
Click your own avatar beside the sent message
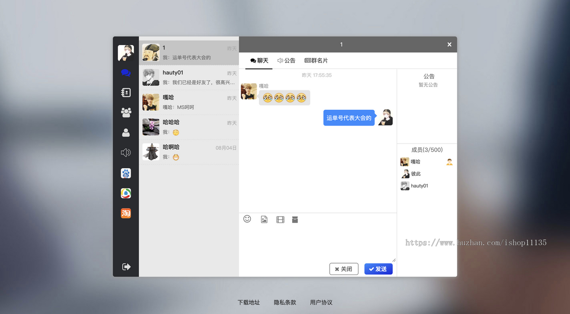[x=385, y=117]
